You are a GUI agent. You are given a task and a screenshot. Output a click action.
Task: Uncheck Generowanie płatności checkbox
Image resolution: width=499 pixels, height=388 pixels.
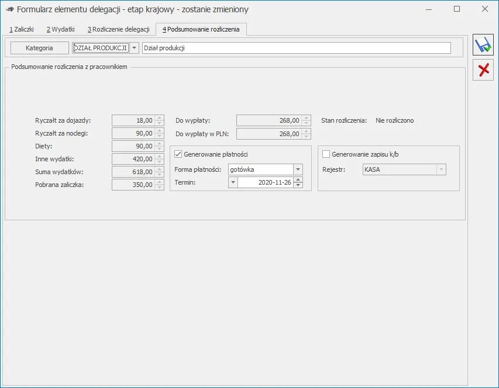[178, 154]
